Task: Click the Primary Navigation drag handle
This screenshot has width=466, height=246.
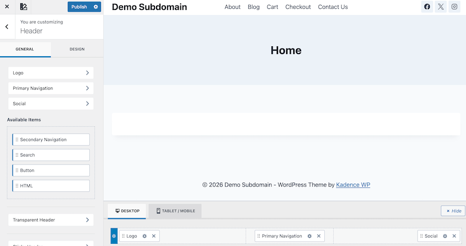Action: [x=259, y=236]
